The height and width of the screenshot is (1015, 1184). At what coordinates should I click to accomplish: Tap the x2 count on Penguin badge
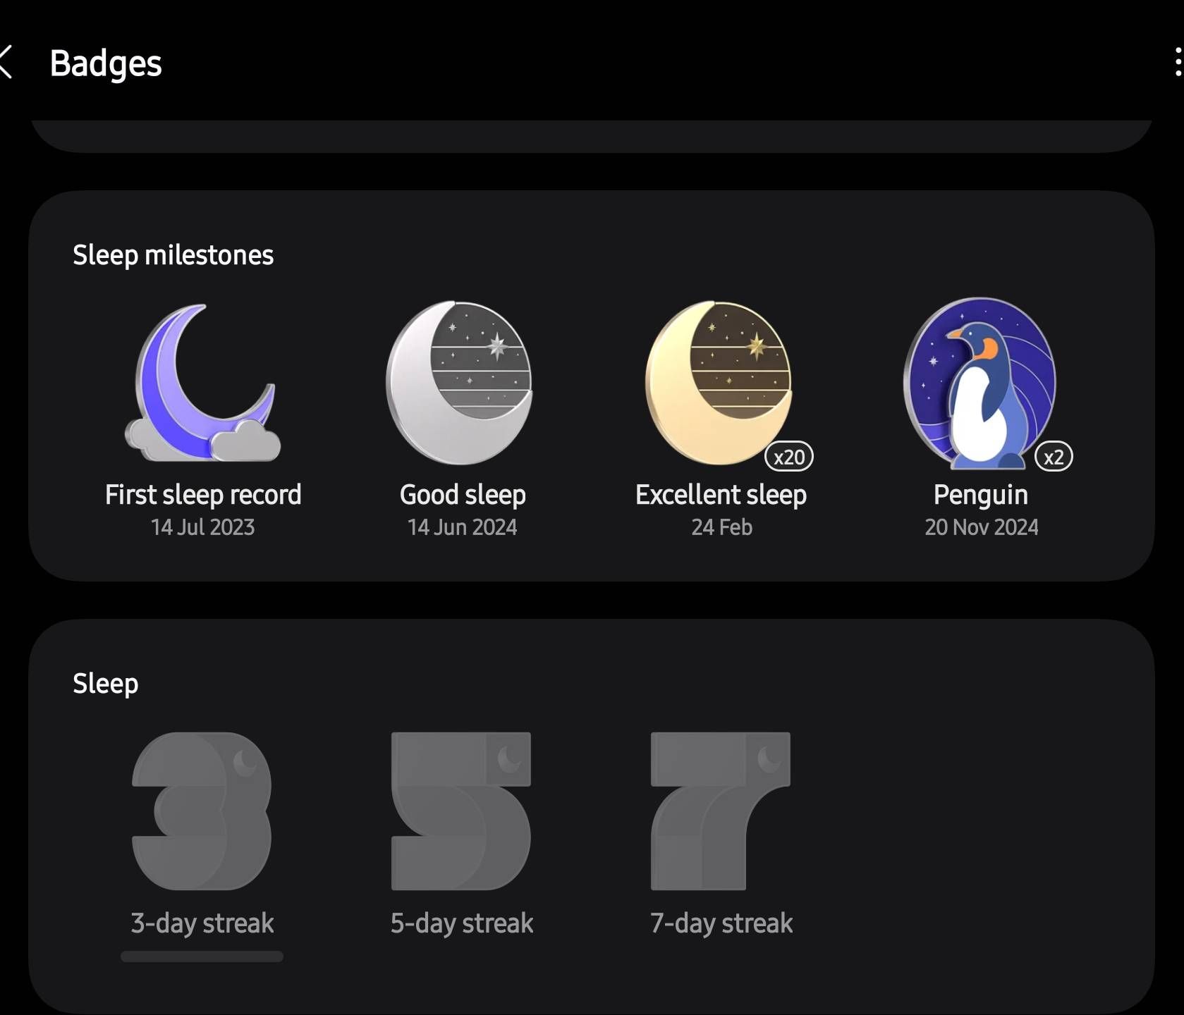[x=1052, y=457]
